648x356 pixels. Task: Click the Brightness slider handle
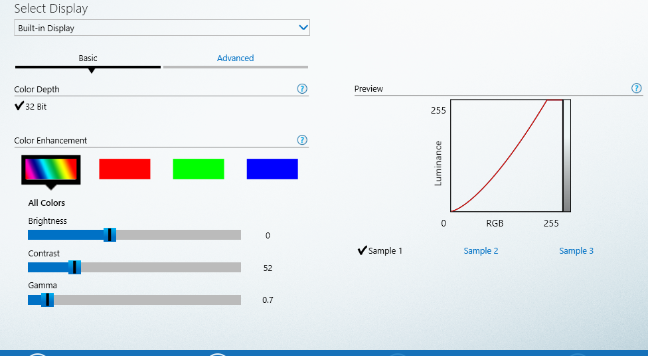click(110, 235)
